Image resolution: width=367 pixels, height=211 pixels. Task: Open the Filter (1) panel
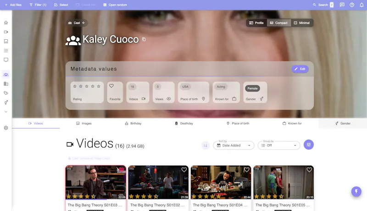[38, 5]
